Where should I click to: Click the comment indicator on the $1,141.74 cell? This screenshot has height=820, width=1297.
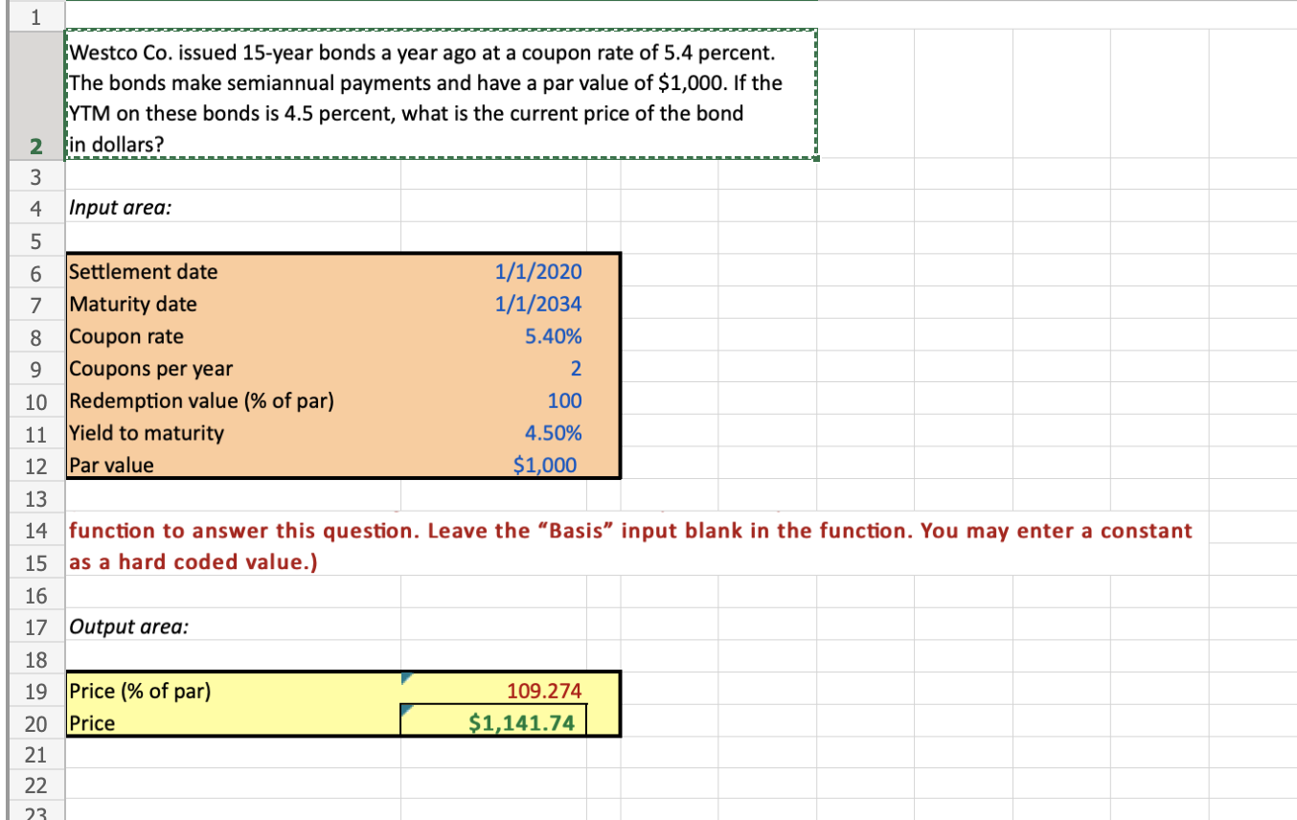coord(405,711)
